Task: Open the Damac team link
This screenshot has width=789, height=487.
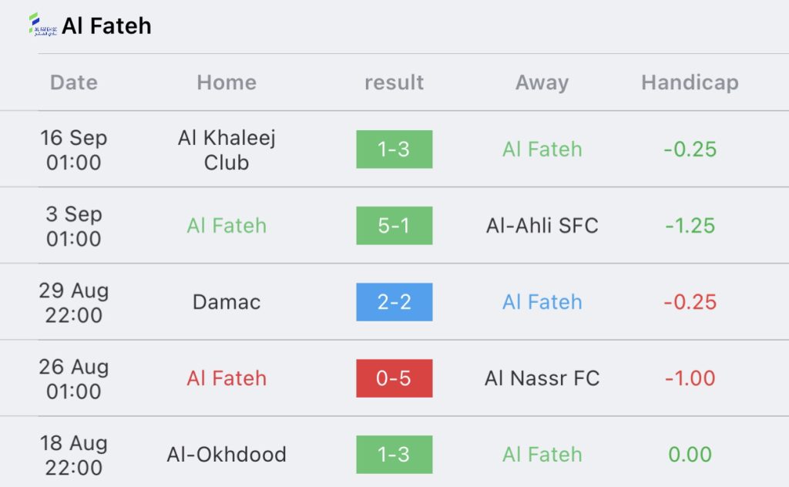Action: (227, 302)
